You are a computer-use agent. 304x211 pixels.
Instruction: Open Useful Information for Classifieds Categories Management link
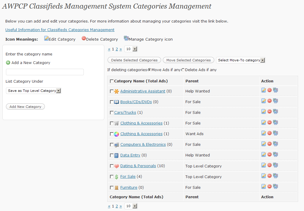tap(60, 30)
